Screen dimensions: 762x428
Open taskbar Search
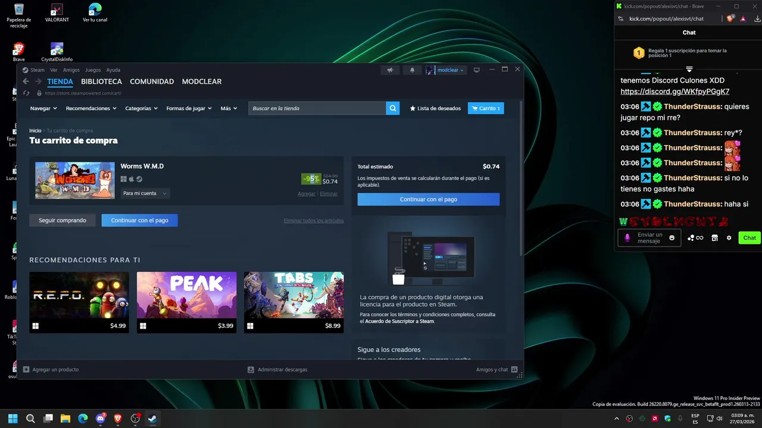click(x=30, y=418)
